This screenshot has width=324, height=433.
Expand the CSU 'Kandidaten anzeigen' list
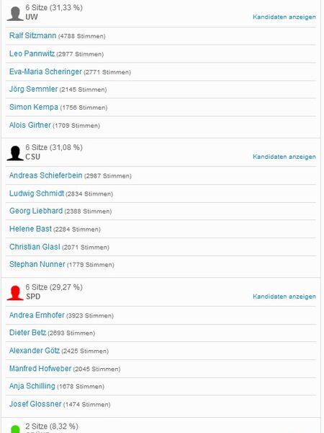click(284, 157)
